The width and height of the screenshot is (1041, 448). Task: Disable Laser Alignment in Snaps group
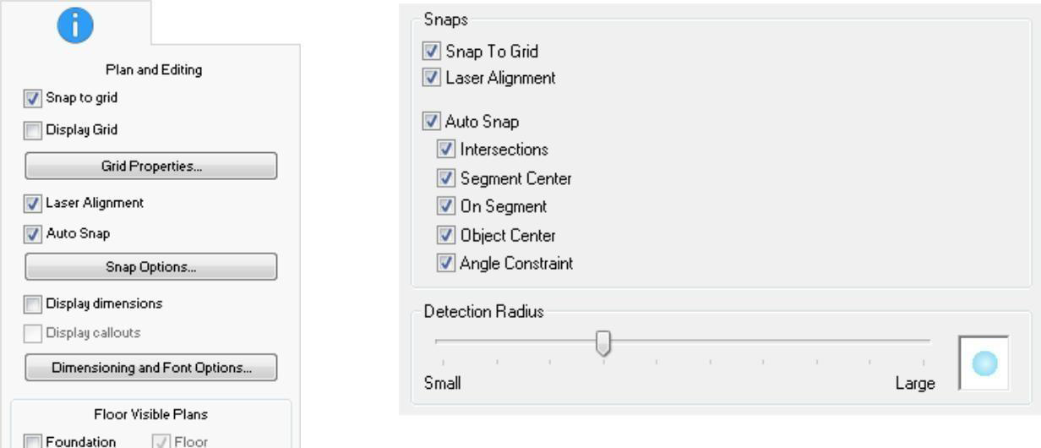(432, 78)
